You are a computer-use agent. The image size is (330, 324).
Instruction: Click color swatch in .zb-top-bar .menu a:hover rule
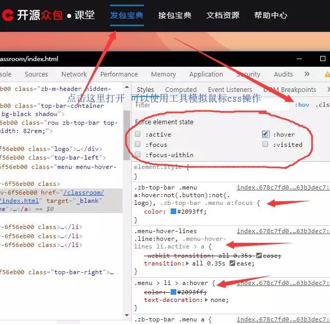[x=173, y=211]
